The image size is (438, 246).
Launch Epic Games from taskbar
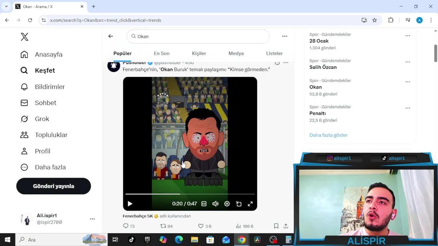pos(147,240)
